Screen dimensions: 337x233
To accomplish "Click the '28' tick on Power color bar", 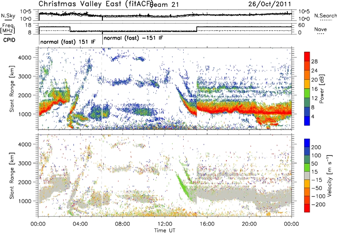I will 314,62.
